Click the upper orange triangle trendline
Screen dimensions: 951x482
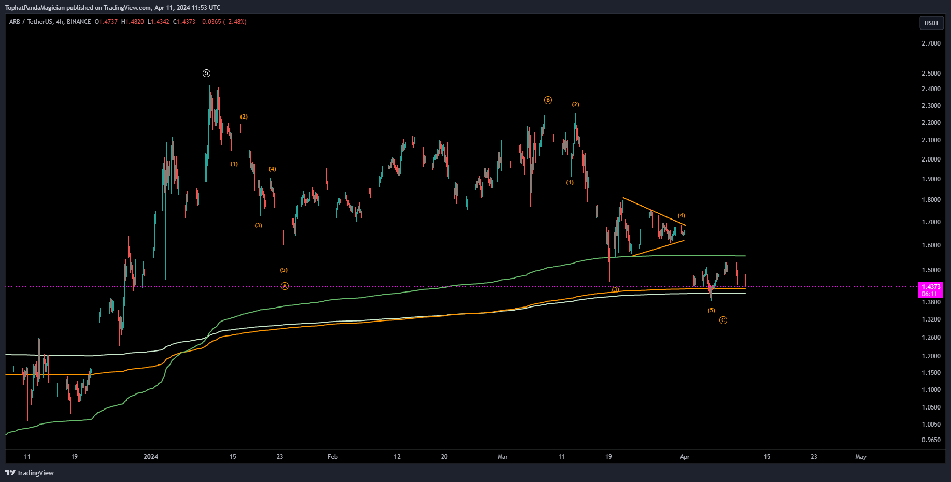(654, 211)
